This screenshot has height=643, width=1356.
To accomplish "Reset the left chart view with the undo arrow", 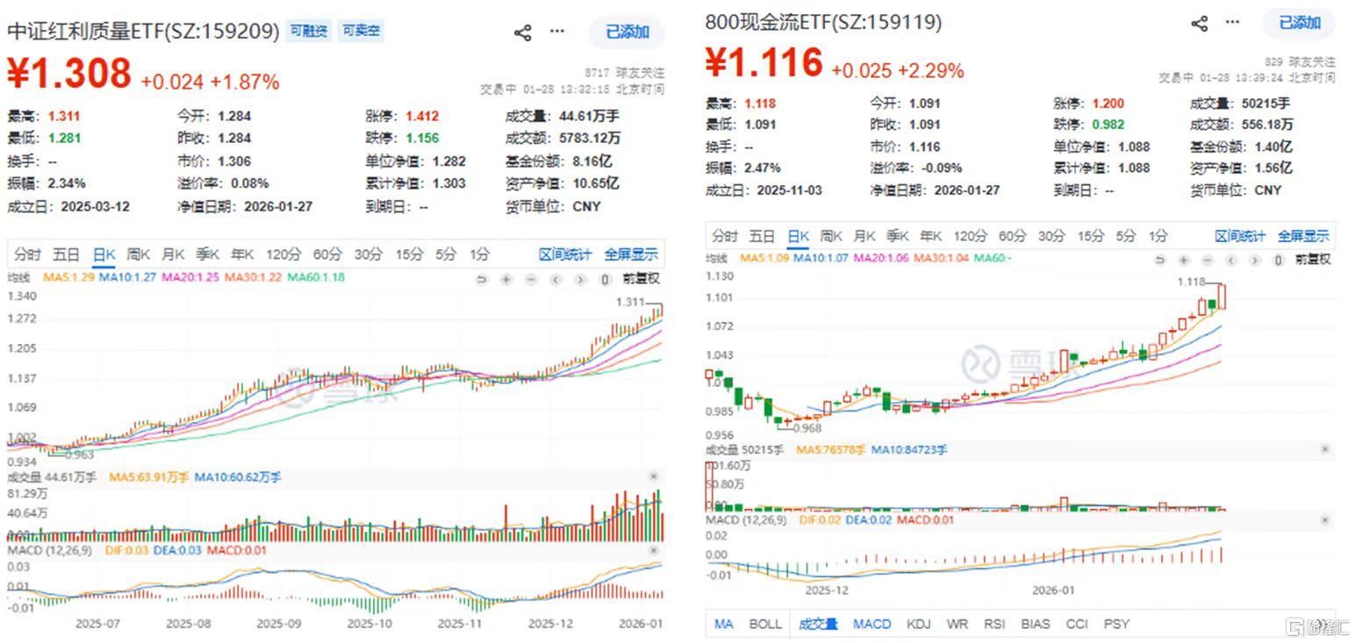I will (481, 279).
